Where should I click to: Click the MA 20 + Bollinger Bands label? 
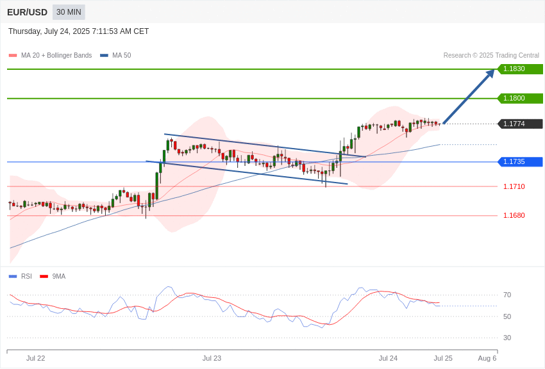[x=56, y=56]
